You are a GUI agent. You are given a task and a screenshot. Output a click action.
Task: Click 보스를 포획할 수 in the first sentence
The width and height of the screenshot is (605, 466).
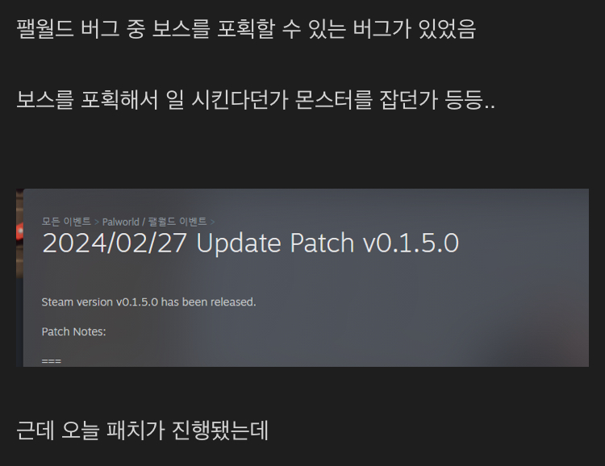point(227,29)
